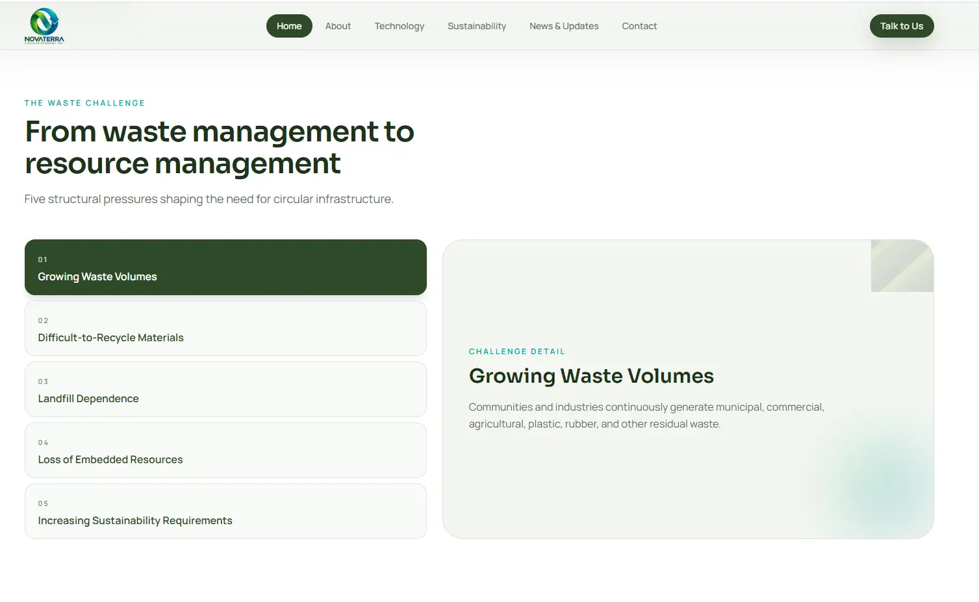Click the heading 'From waste management to resource management'
The image size is (979, 602).
pos(220,147)
